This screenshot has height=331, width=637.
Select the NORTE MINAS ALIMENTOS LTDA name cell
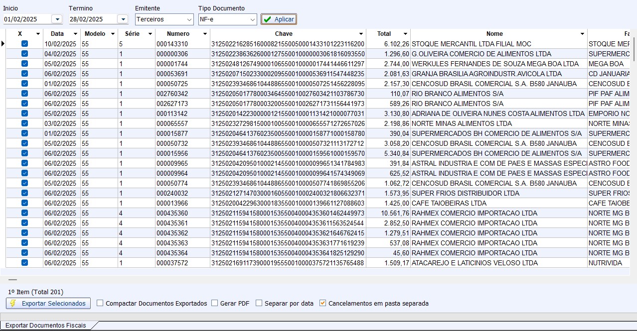(499, 123)
